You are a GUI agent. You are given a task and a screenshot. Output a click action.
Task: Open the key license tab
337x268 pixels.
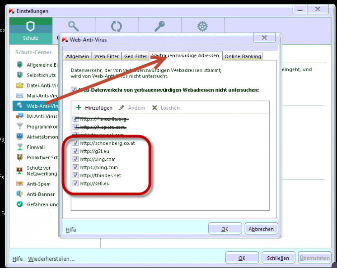click(x=159, y=26)
